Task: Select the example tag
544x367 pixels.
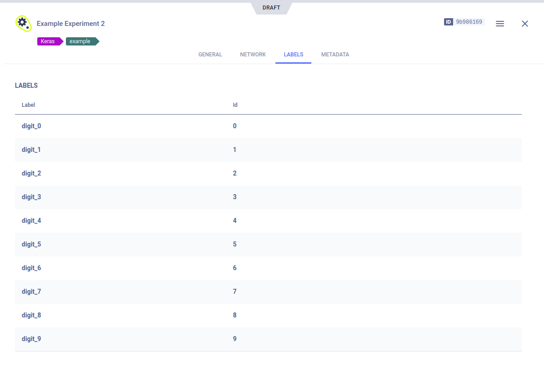Action: [x=82, y=41]
